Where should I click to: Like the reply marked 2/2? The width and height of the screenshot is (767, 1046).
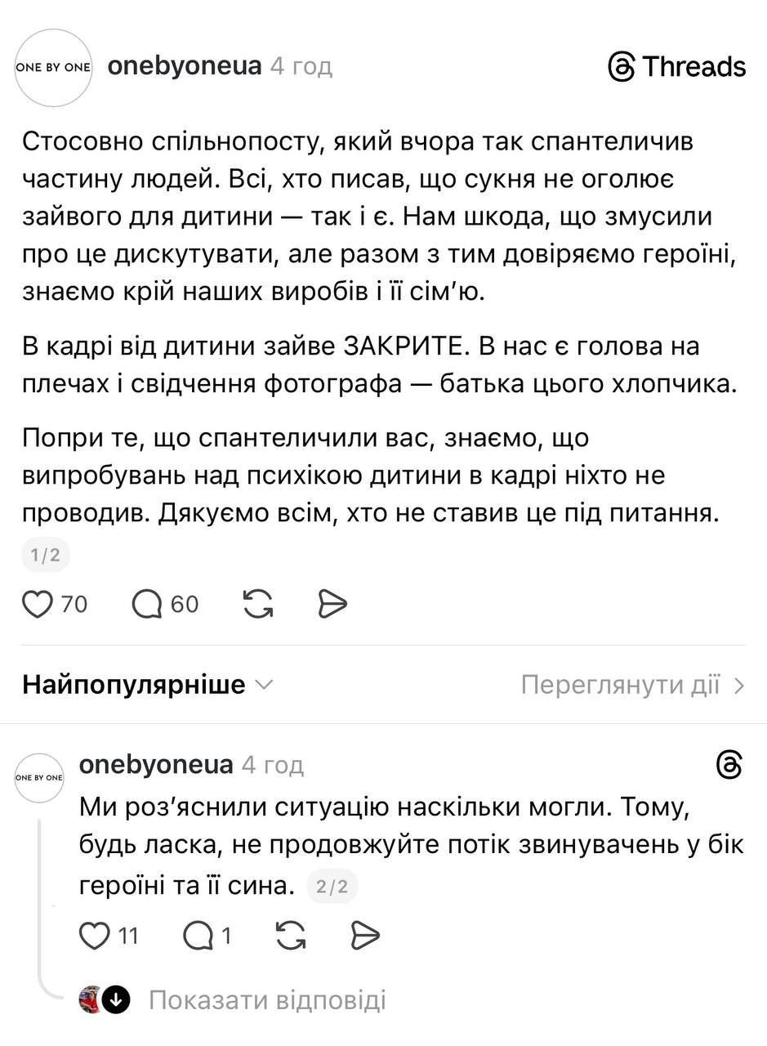[x=95, y=935]
